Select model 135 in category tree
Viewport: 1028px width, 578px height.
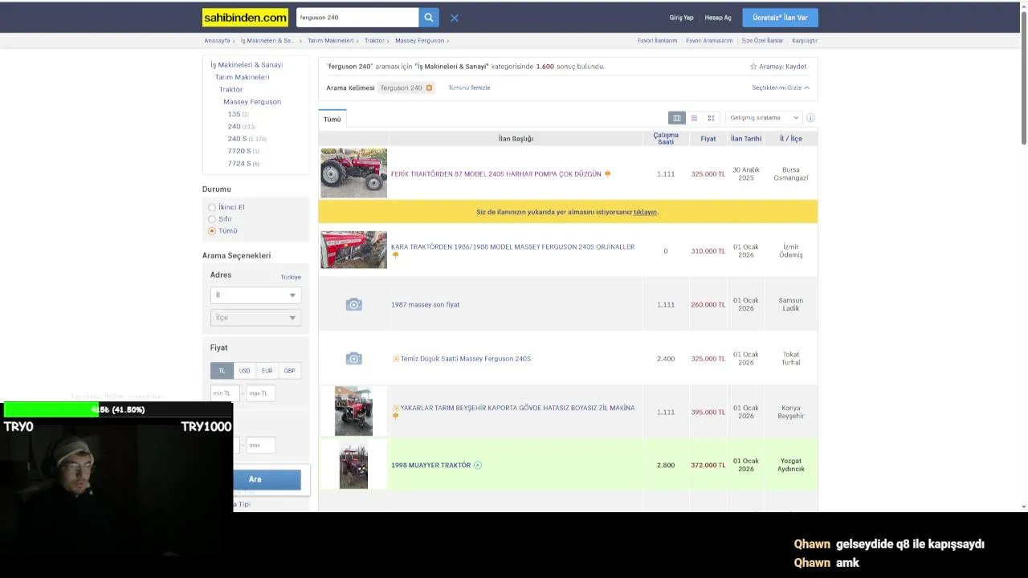234,114
